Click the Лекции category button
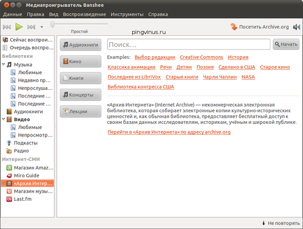Viewport: 303px width, 229px height. [80, 111]
